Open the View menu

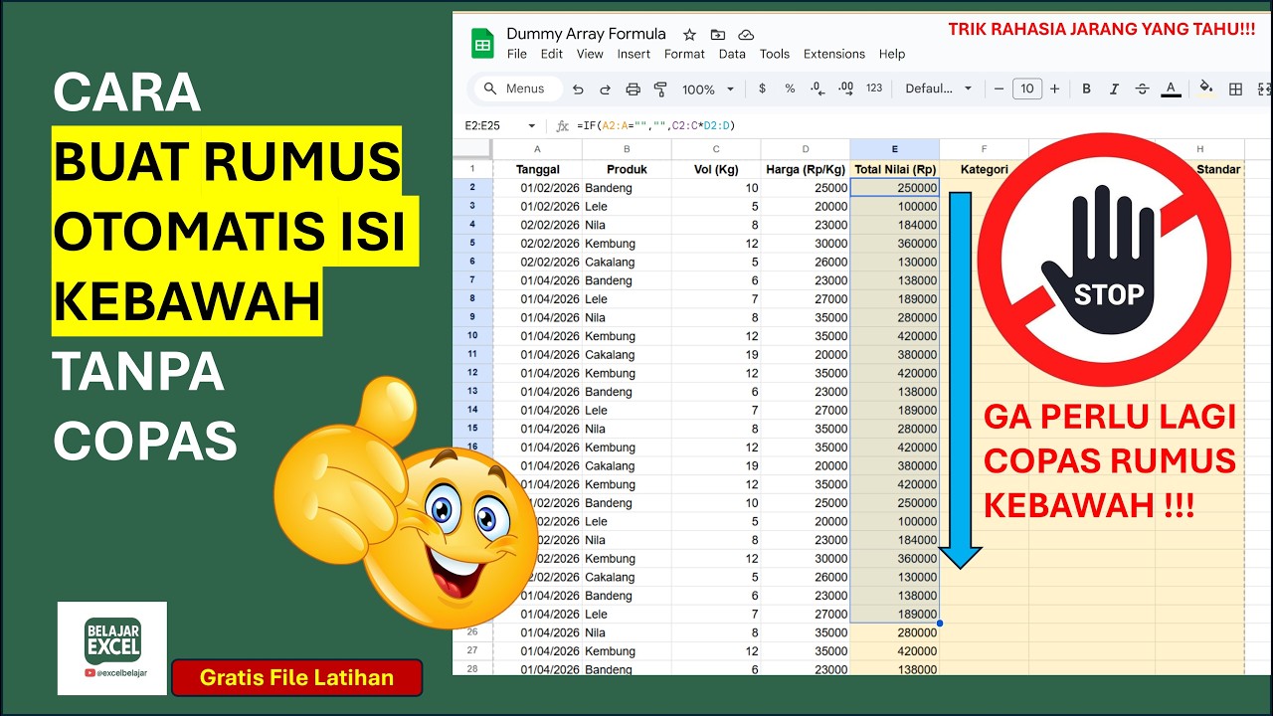tap(590, 54)
